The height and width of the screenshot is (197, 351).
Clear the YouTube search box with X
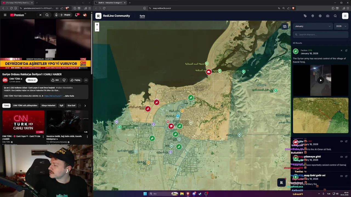(40, 15)
